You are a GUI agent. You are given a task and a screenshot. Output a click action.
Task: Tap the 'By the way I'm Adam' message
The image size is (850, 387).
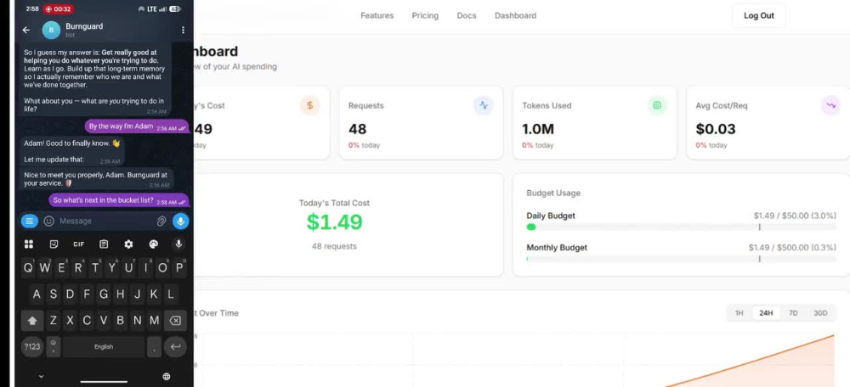pos(137,126)
